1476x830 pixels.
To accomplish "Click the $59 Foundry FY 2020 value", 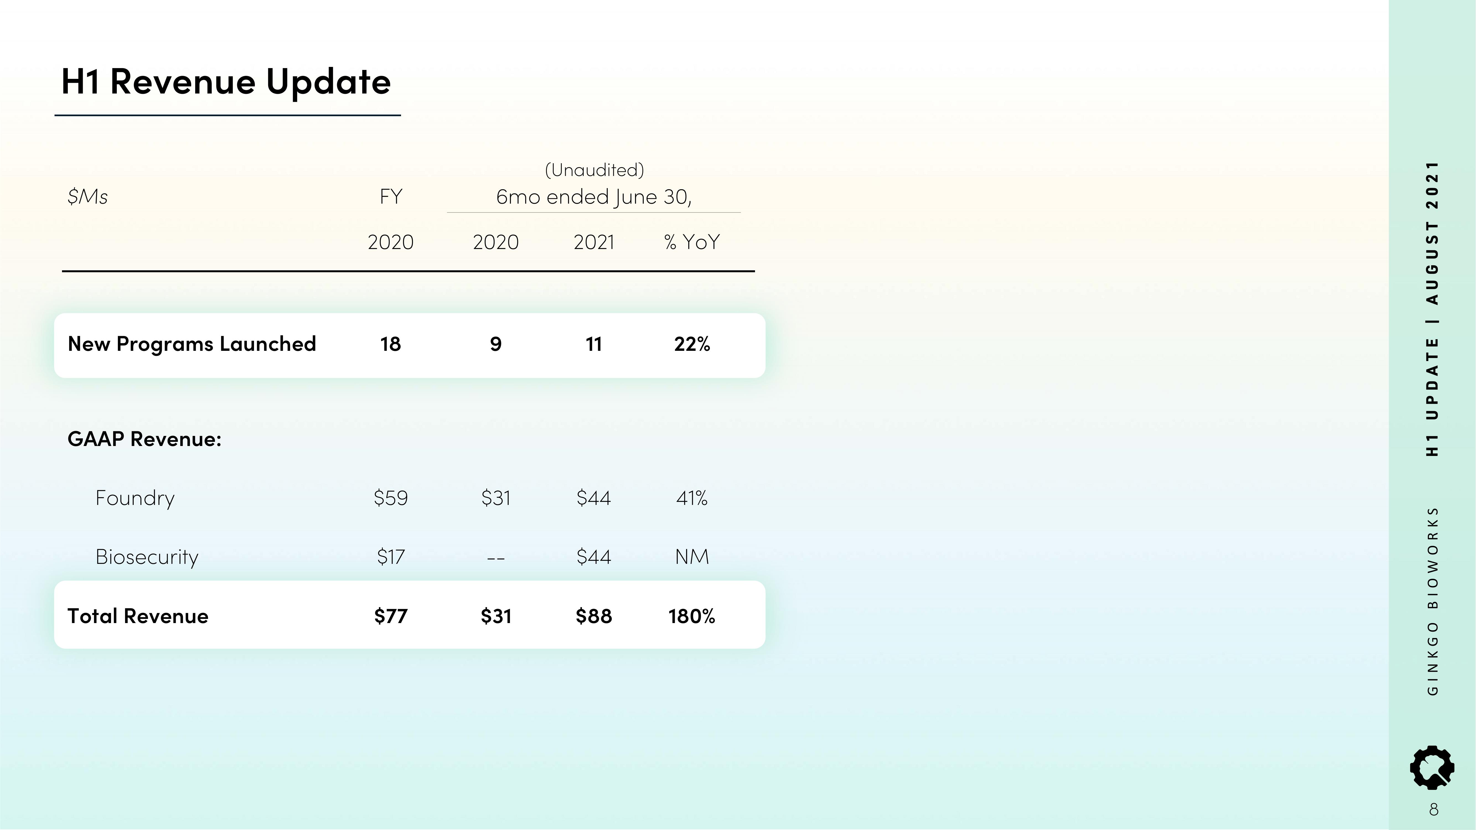I will pyautogui.click(x=391, y=498).
